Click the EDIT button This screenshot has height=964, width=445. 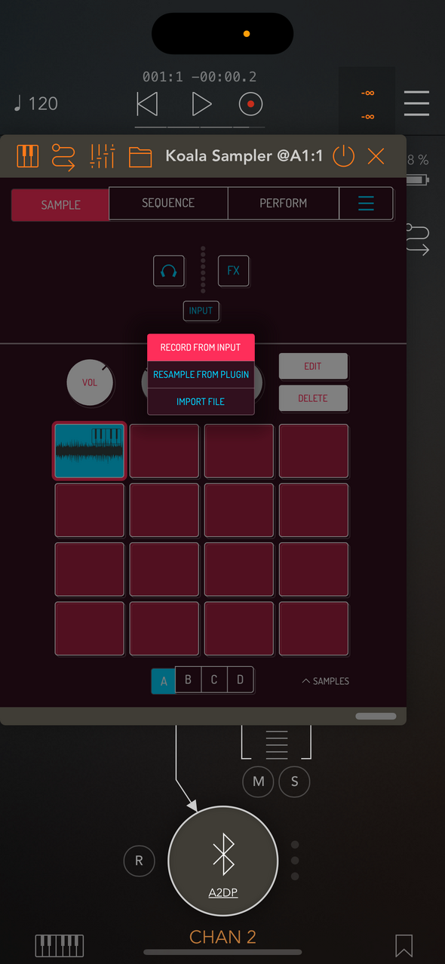tap(313, 367)
